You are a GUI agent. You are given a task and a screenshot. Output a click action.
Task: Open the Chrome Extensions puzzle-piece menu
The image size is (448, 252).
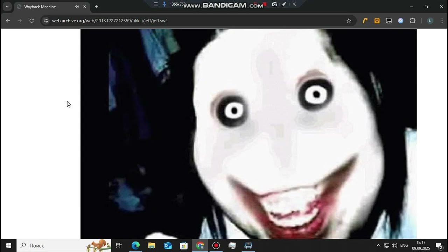click(x=413, y=21)
